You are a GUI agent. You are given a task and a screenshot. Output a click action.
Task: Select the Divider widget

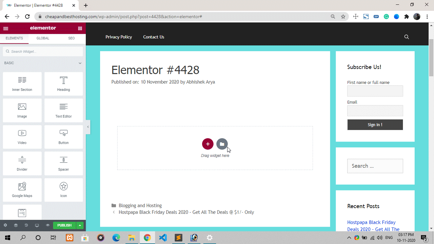[22, 163]
